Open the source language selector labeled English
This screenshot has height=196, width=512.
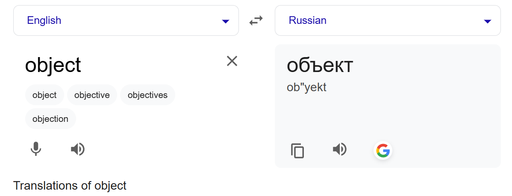[126, 20]
